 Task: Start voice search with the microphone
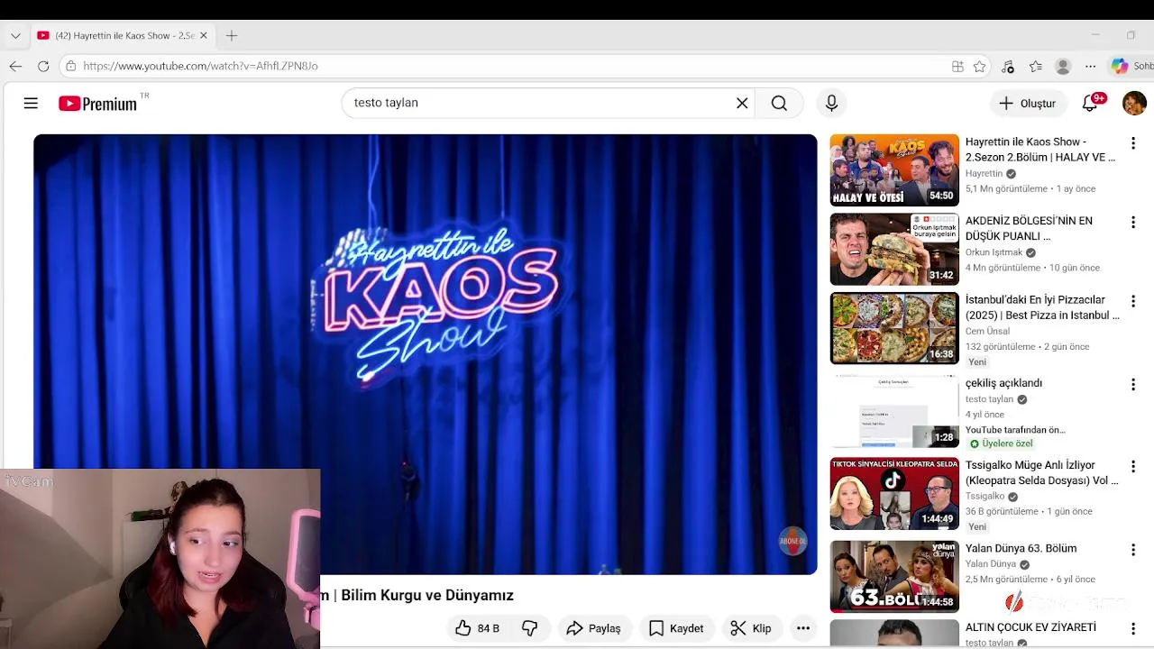[x=831, y=103]
